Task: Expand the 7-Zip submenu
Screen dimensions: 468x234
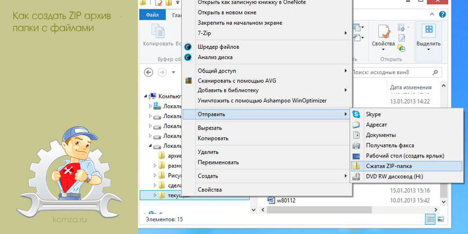Action: click(267, 33)
